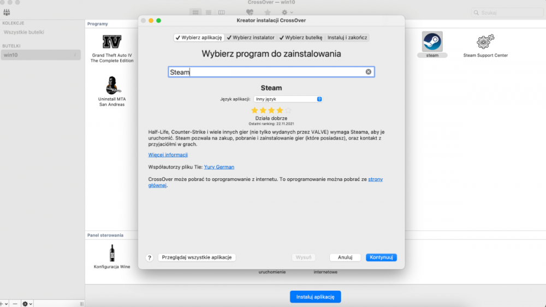Switch main window to column view
Screen dimensions: 546x307
[x=221, y=12]
